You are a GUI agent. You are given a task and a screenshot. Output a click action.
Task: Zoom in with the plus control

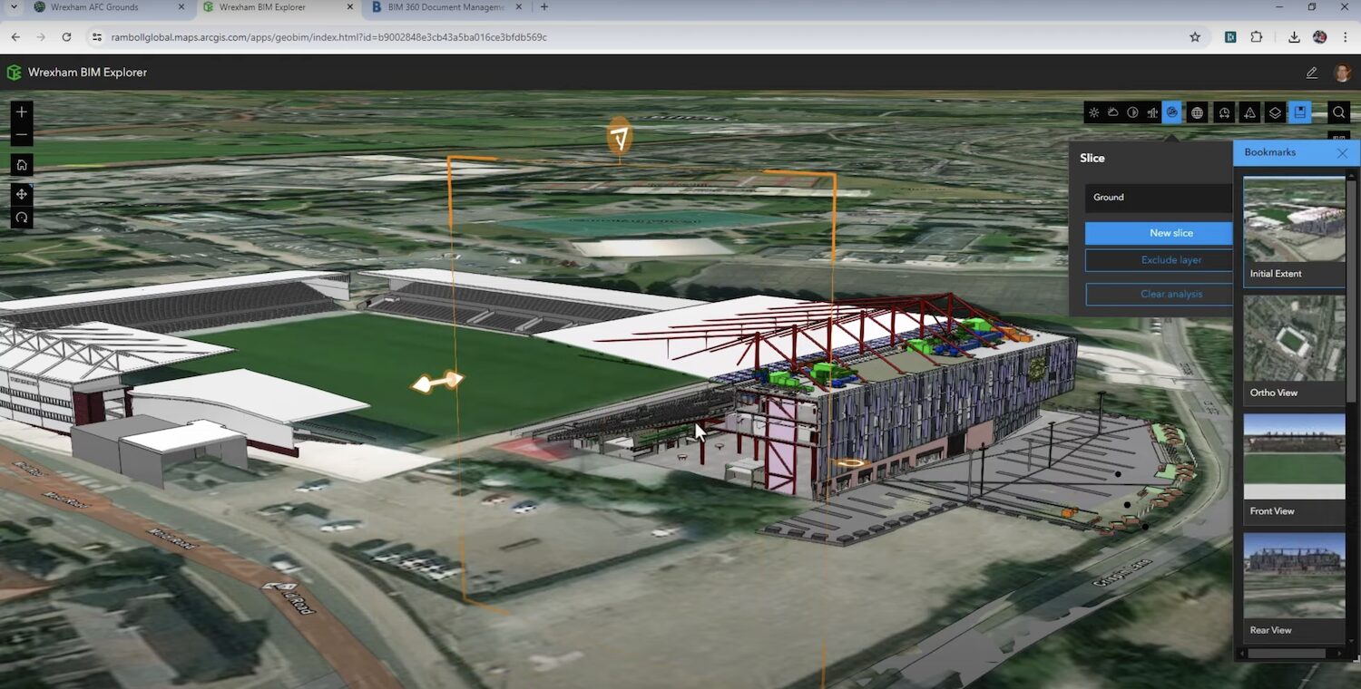click(x=20, y=112)
